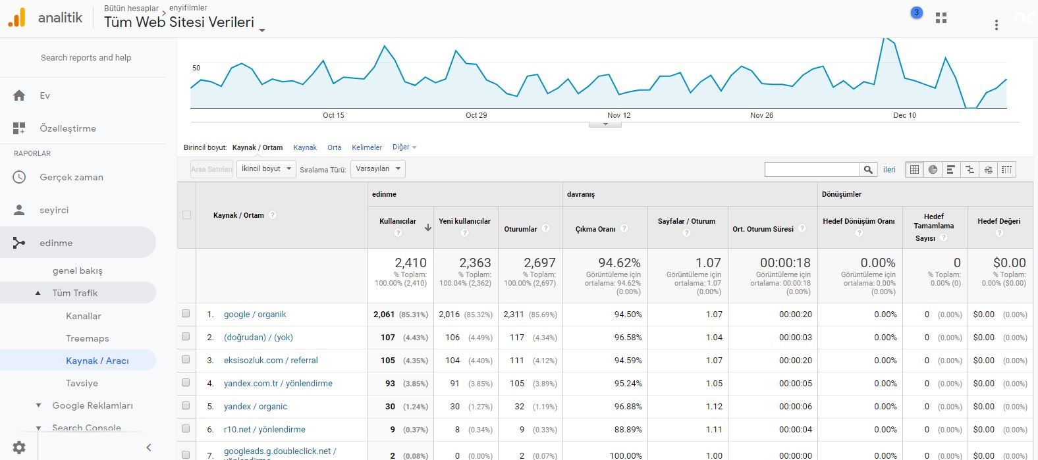Open the Varsayılan sorting type dropdown
The image size is (1038, 460).
[x=378, y=169]
